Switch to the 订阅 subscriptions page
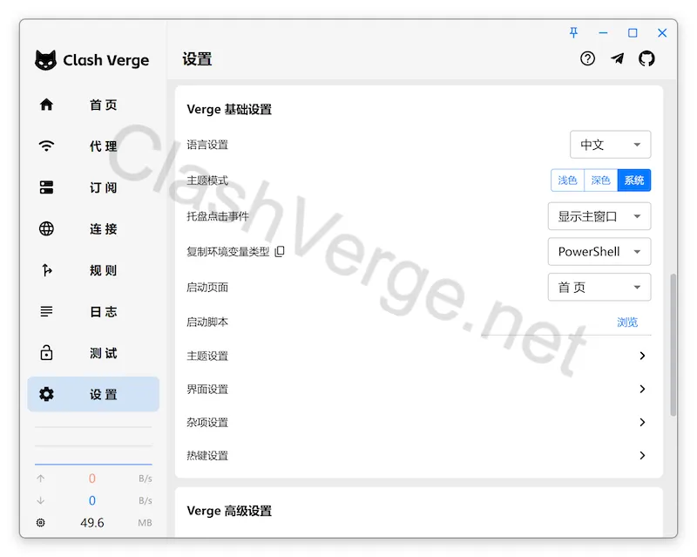This screenshot has width=697, height=557. point(93,187)
